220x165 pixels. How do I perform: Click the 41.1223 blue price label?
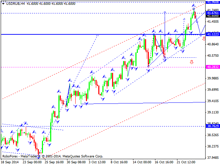coord(212,34)
